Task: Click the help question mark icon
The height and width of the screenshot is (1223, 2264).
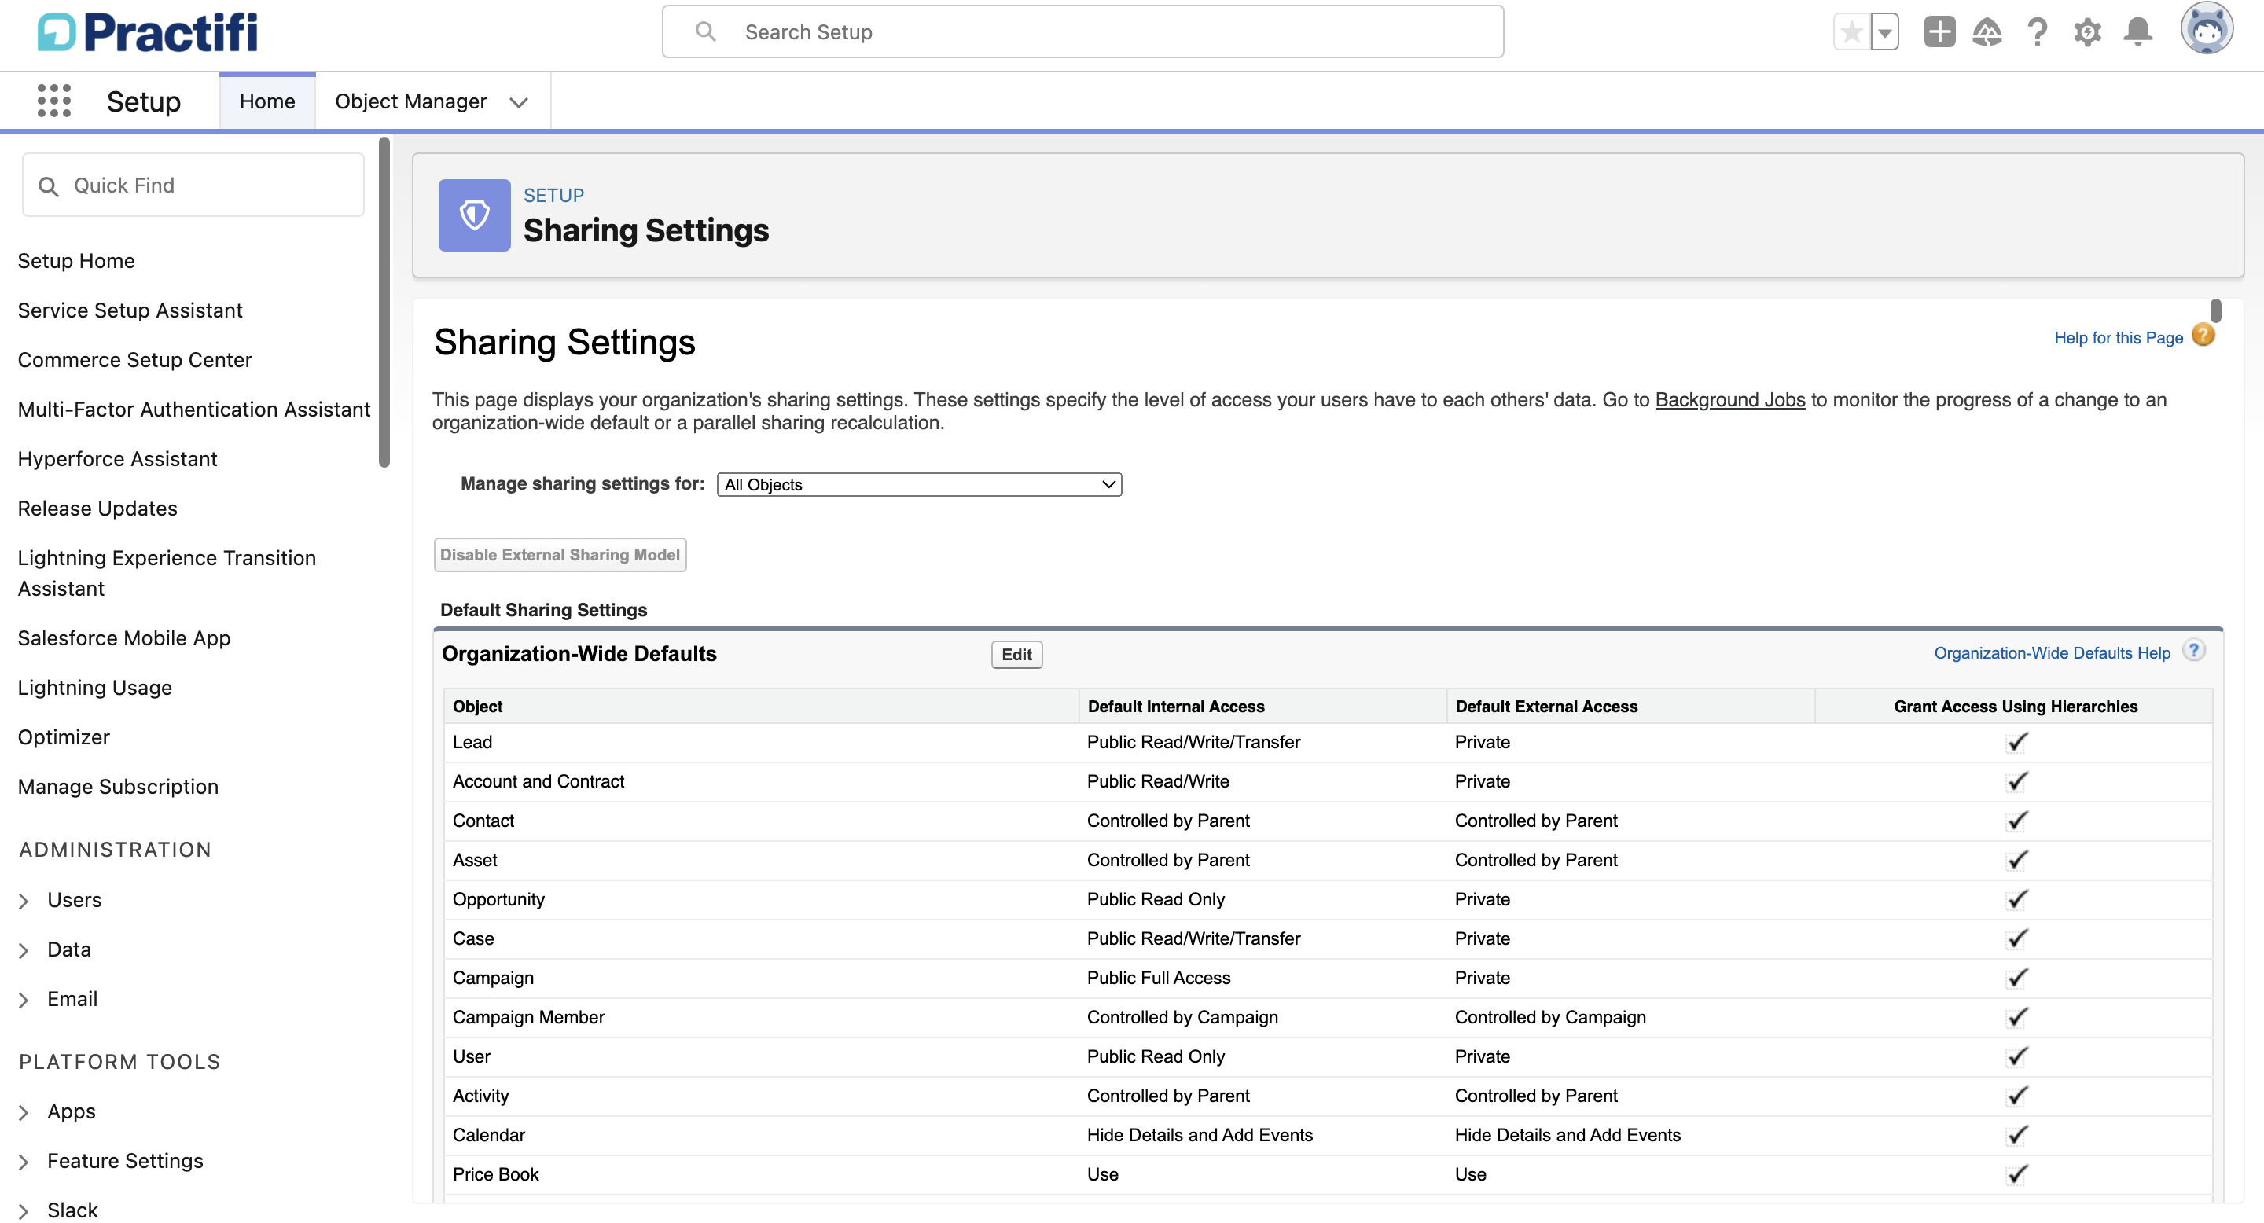Action: point(2038,31)
